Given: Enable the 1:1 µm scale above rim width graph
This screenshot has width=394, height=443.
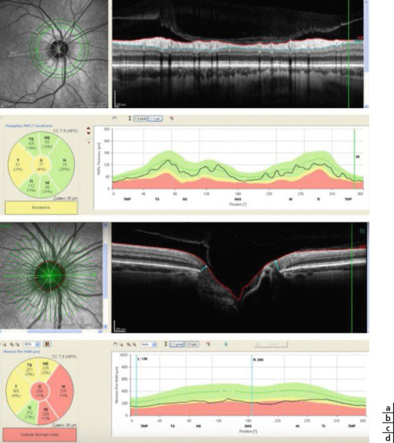Looking at the screenshot, I should pyautogui.click(x=192, y=345).
